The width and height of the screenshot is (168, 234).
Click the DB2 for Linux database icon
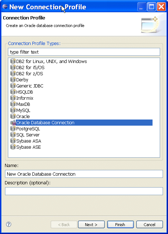click(13, 61)
